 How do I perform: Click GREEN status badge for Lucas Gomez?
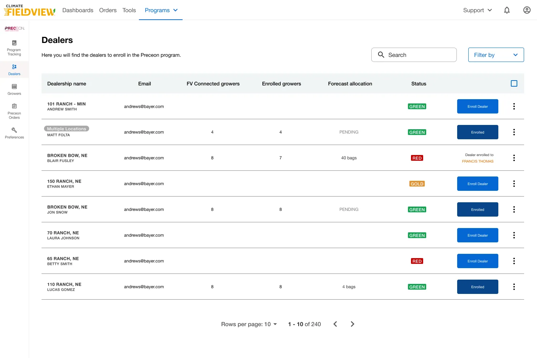click(417, 287)
